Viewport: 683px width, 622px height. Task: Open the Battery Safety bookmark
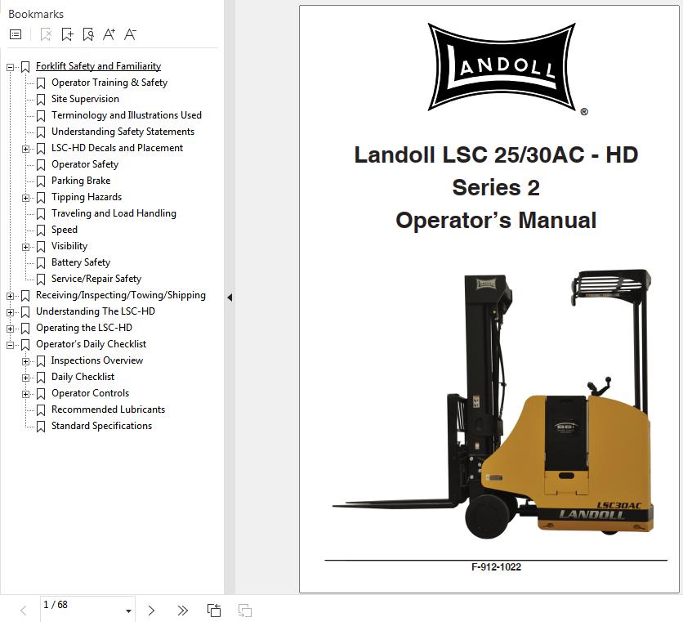[80, 262]
